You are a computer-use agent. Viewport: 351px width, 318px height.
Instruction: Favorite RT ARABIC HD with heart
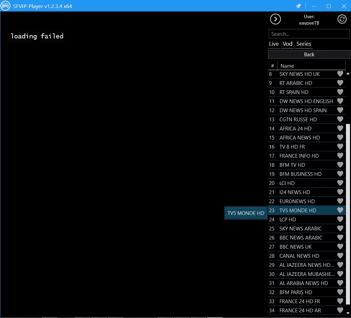(x=340, y=83)
